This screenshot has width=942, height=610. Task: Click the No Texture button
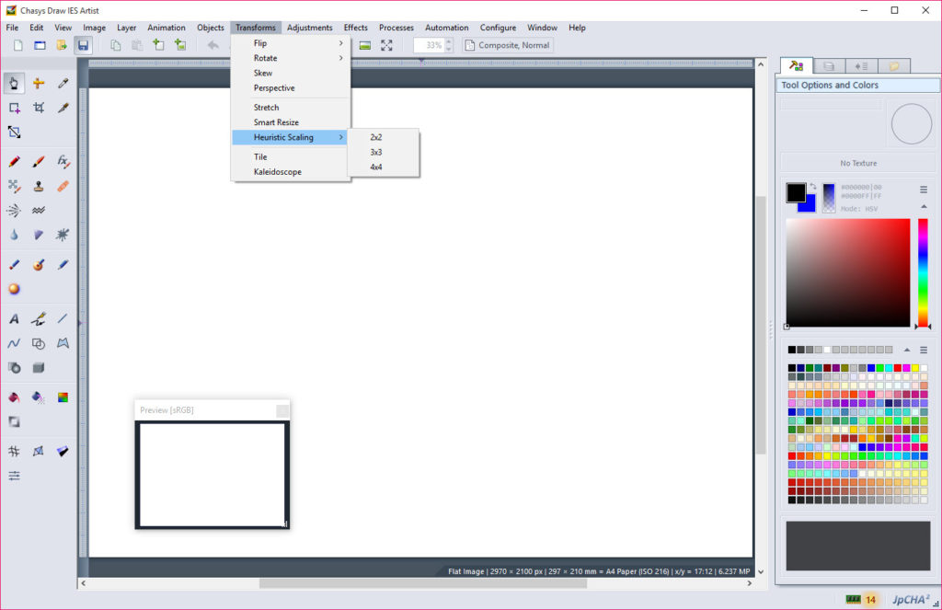pos(857,164)
